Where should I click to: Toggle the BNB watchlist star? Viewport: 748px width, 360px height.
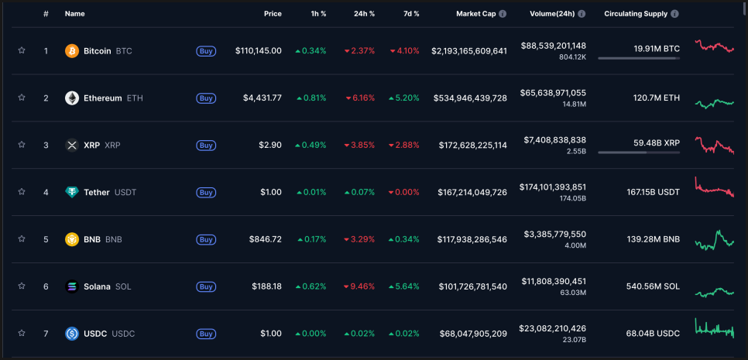[22, 239]
